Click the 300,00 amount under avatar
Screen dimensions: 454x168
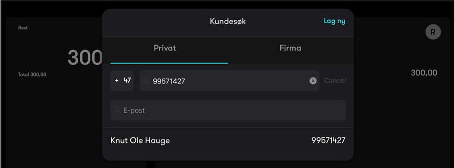click(424, 73)
